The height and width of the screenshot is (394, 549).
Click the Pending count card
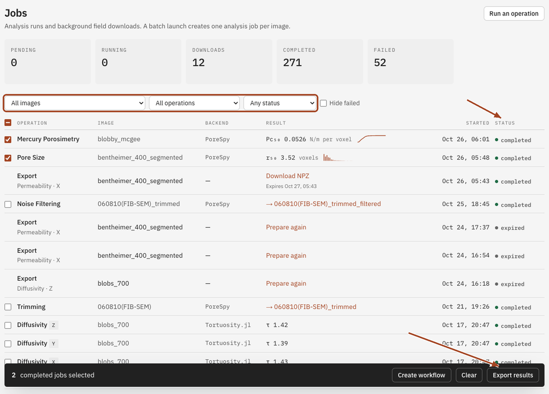point(48,61)
